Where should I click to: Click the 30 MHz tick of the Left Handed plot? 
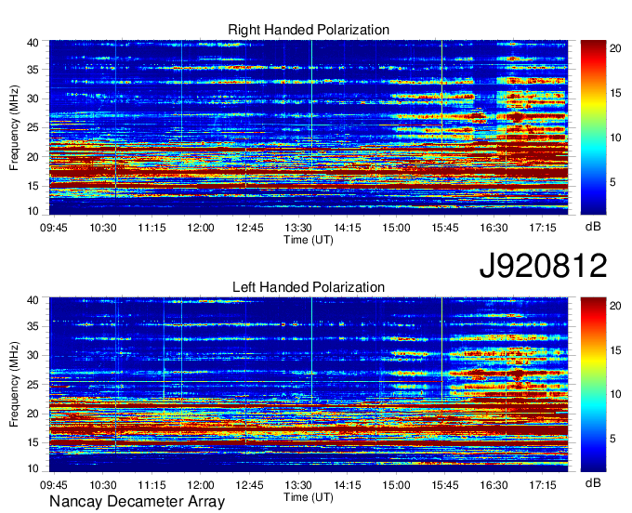[x=33, y=355]
